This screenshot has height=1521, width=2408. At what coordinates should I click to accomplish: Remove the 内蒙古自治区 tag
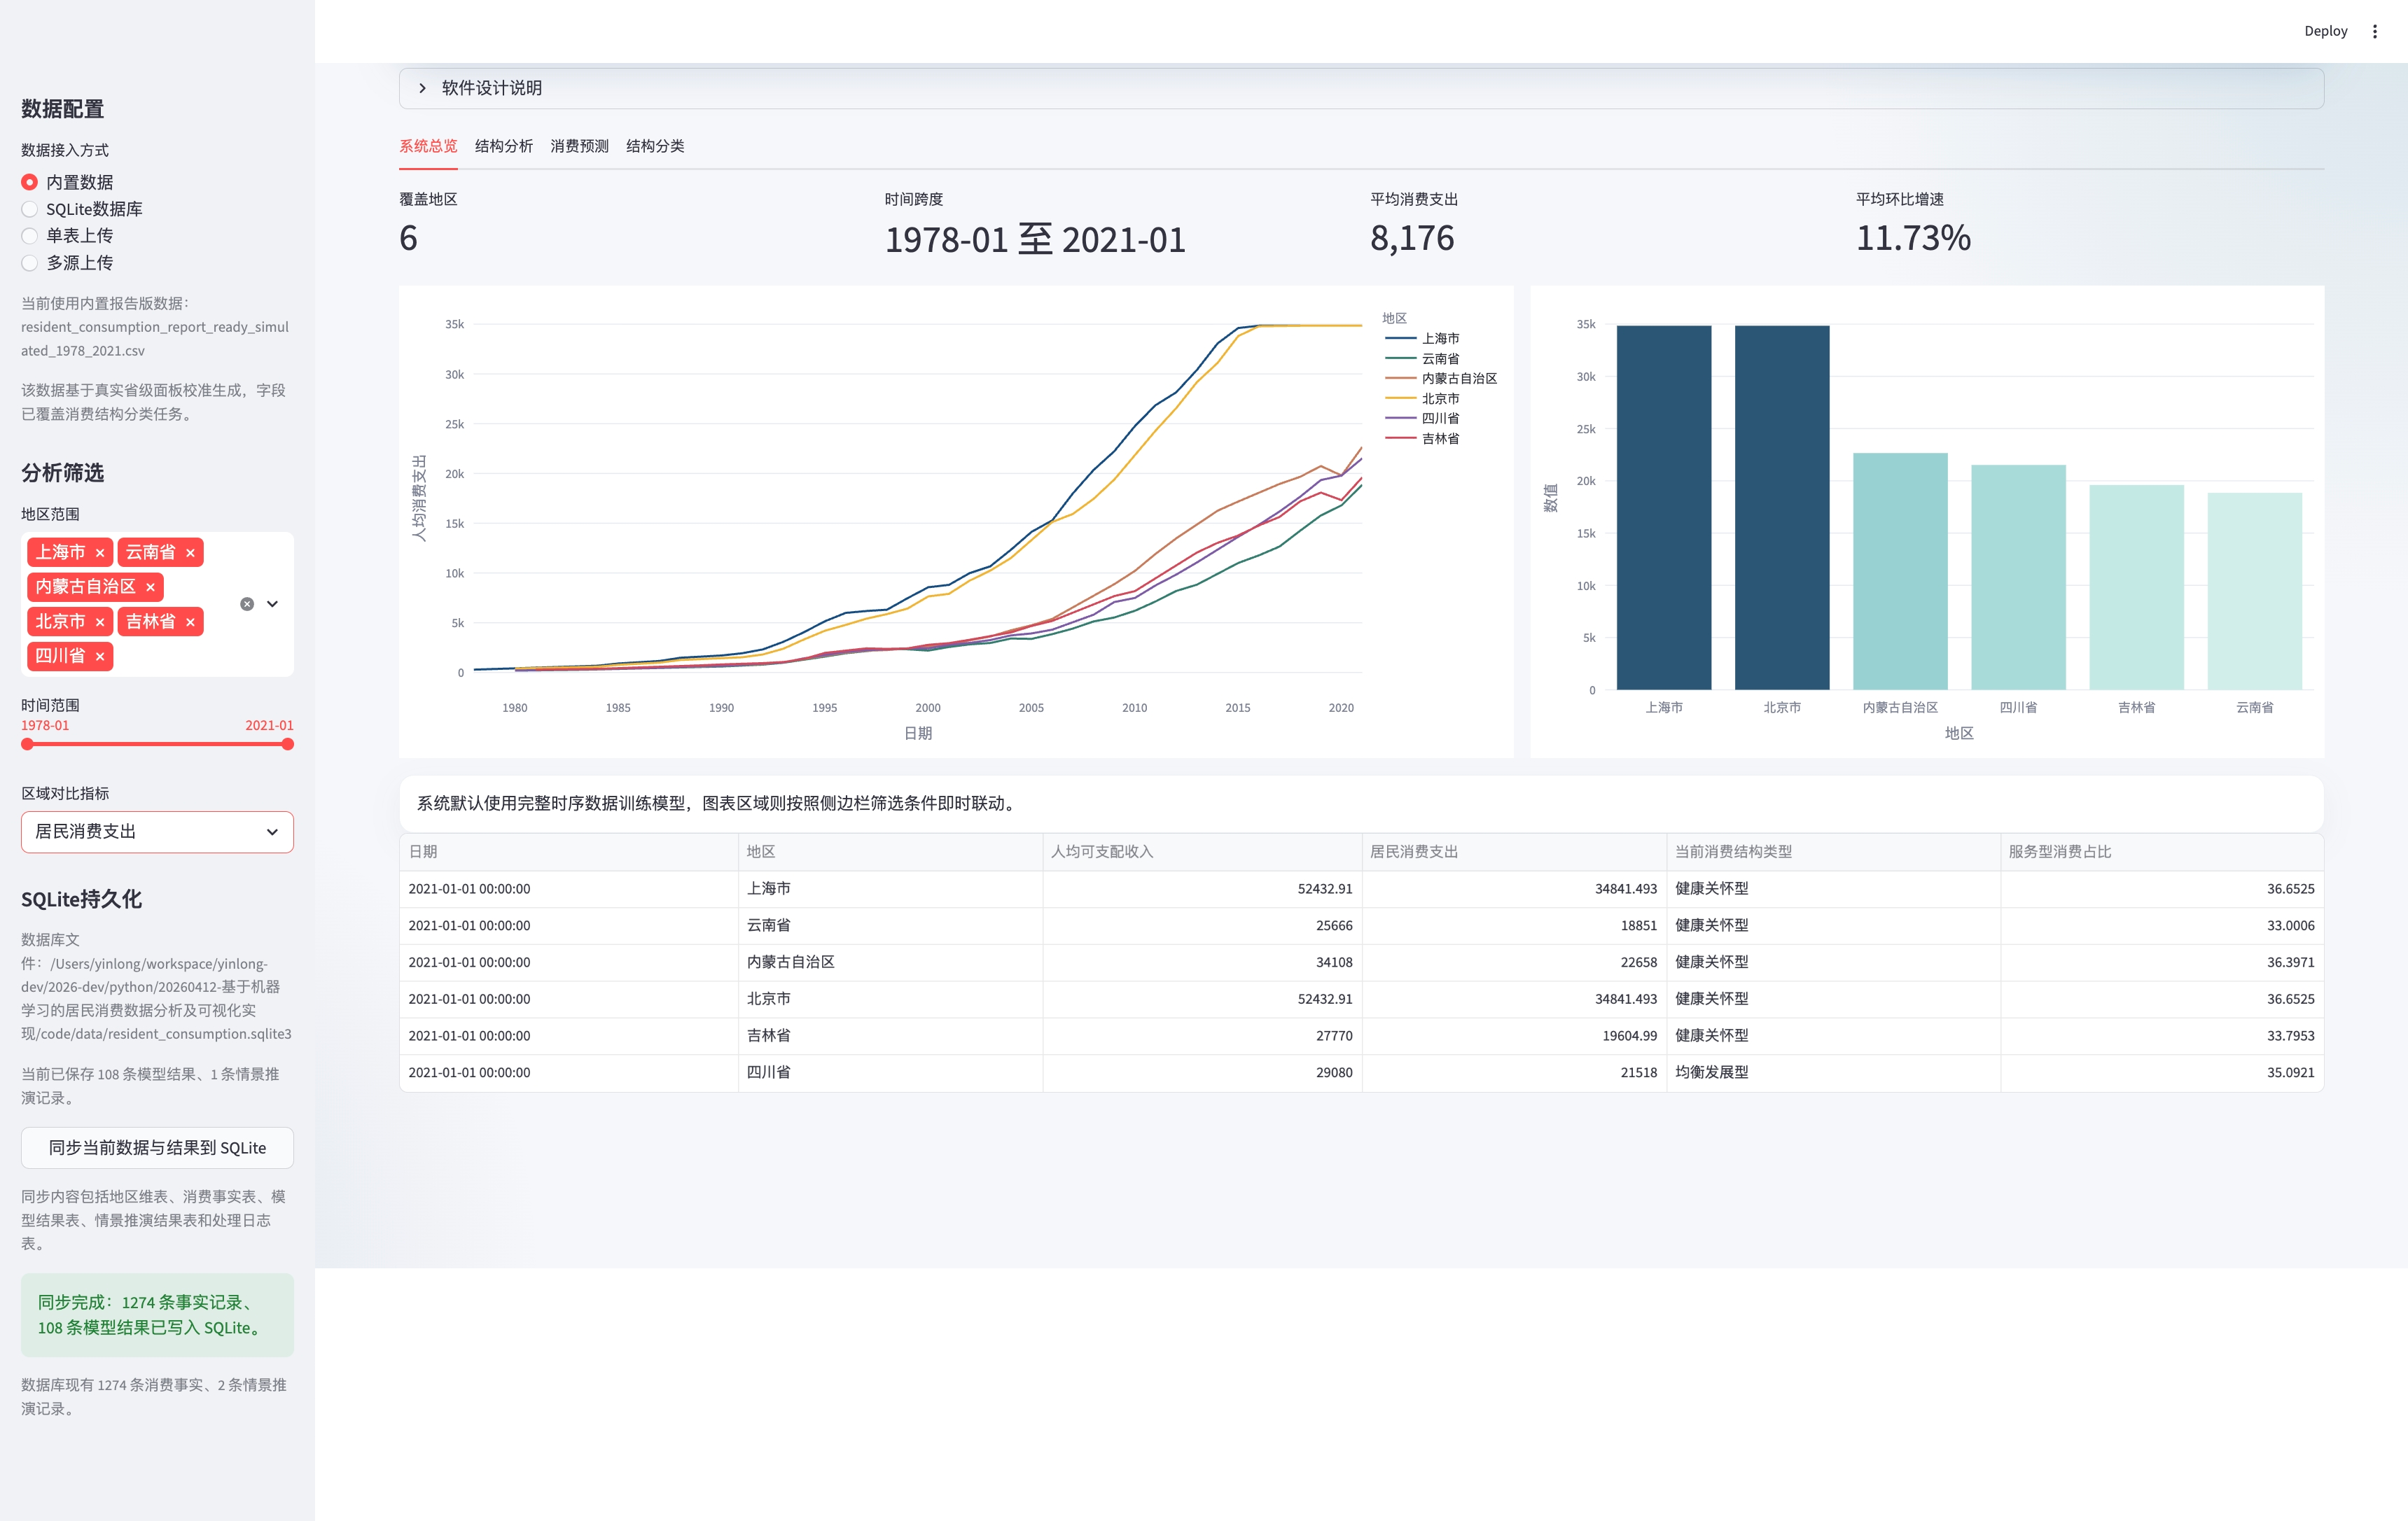click(150, 588)
